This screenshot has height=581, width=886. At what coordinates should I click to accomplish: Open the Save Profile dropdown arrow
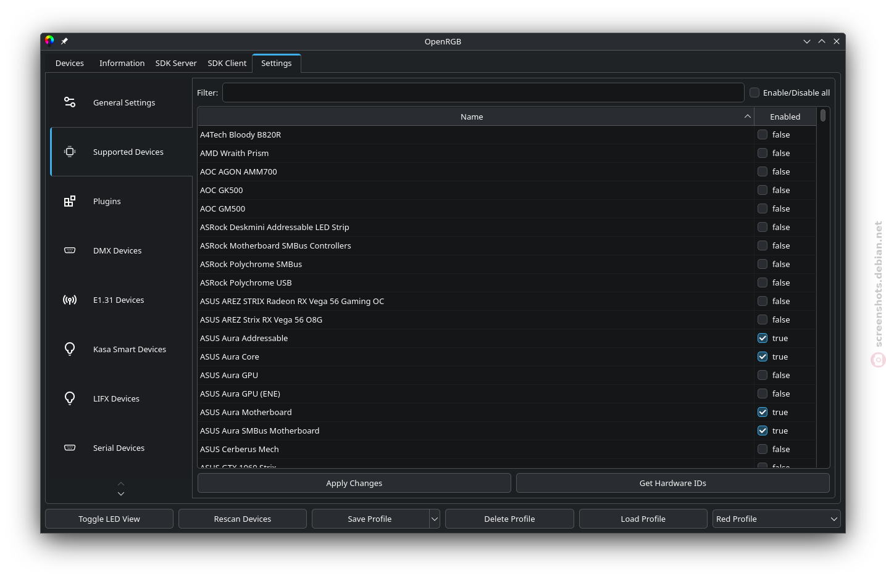coord(435,519)
